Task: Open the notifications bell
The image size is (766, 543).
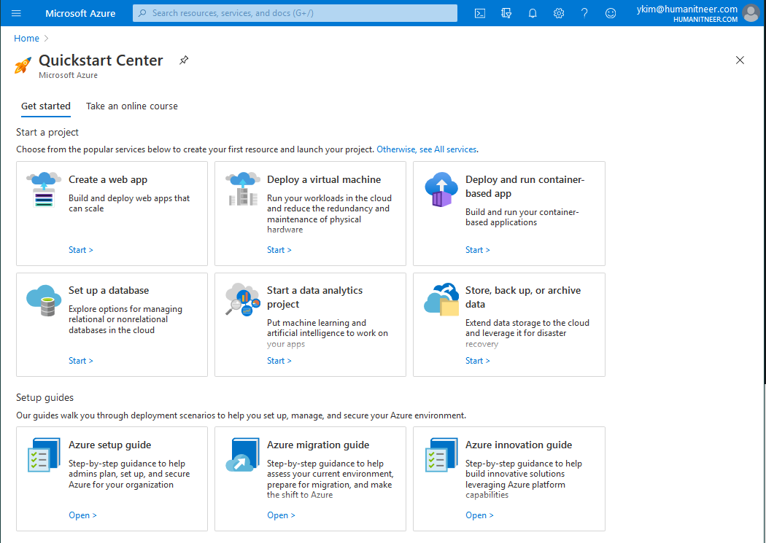Action: pos(533,13)
